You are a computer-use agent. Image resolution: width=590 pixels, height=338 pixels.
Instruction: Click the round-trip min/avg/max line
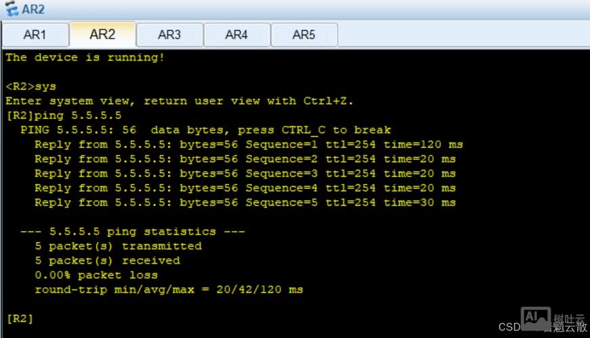coord(169,289)
